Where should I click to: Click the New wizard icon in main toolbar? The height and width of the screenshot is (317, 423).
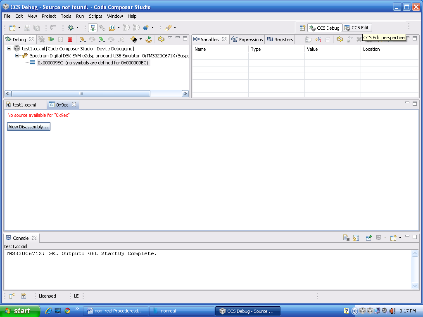coord(12,28)
